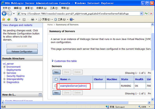Sort by the Machine column header
The width and height of the screenshot is (155, 109).
pyautogui.click(x=112, y=79)
